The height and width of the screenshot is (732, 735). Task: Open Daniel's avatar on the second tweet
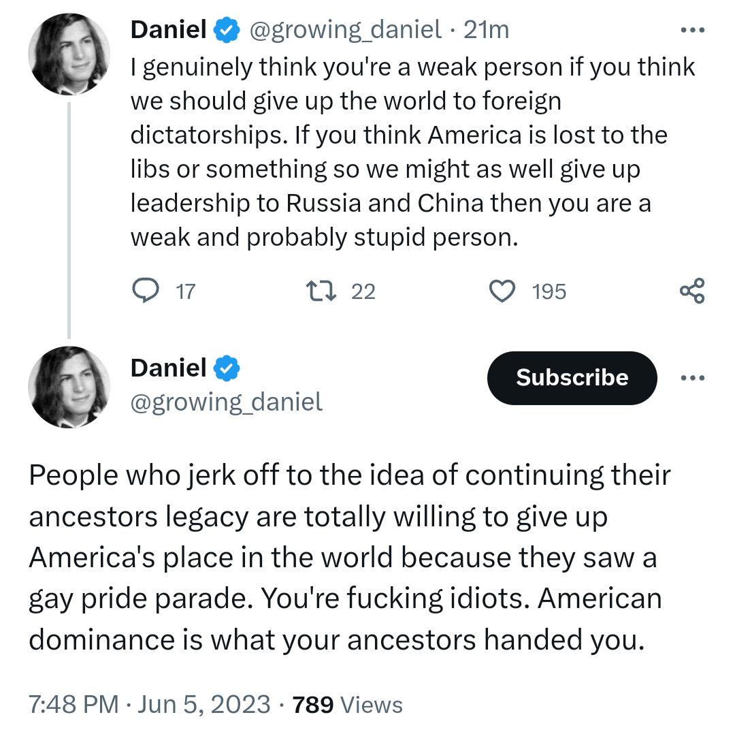(x=69, y=387)
